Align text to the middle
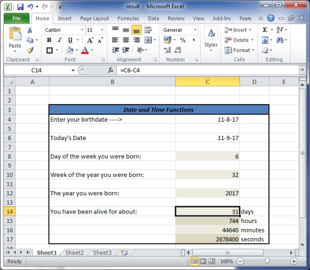 pos(126,30)
